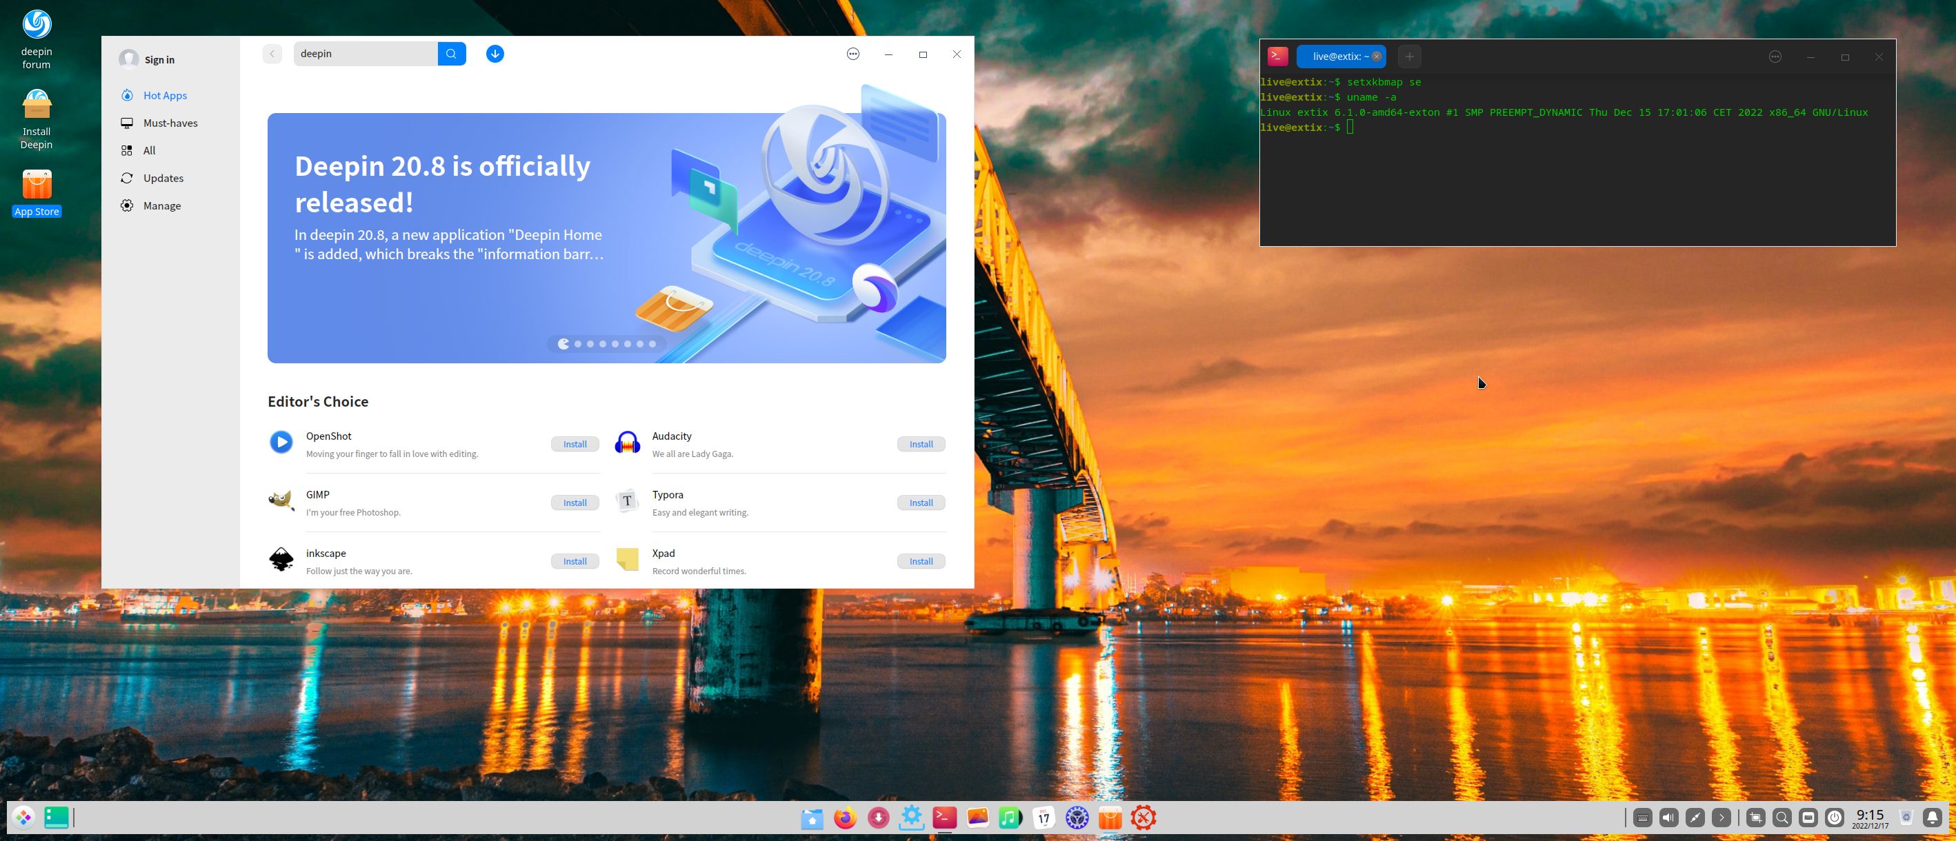1956x841 pixels.
Task: Click the 9:15 clock in dock
Action: [1870, 818]
